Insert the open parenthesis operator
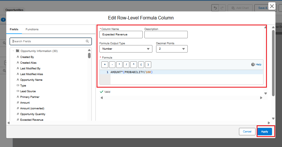This screenshot has width=282, height=147. click(x=141, y=65)
